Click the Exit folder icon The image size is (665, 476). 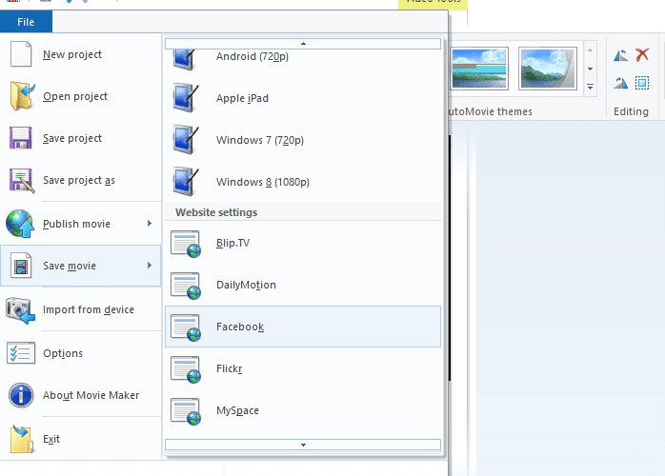[x=22, y=439]
